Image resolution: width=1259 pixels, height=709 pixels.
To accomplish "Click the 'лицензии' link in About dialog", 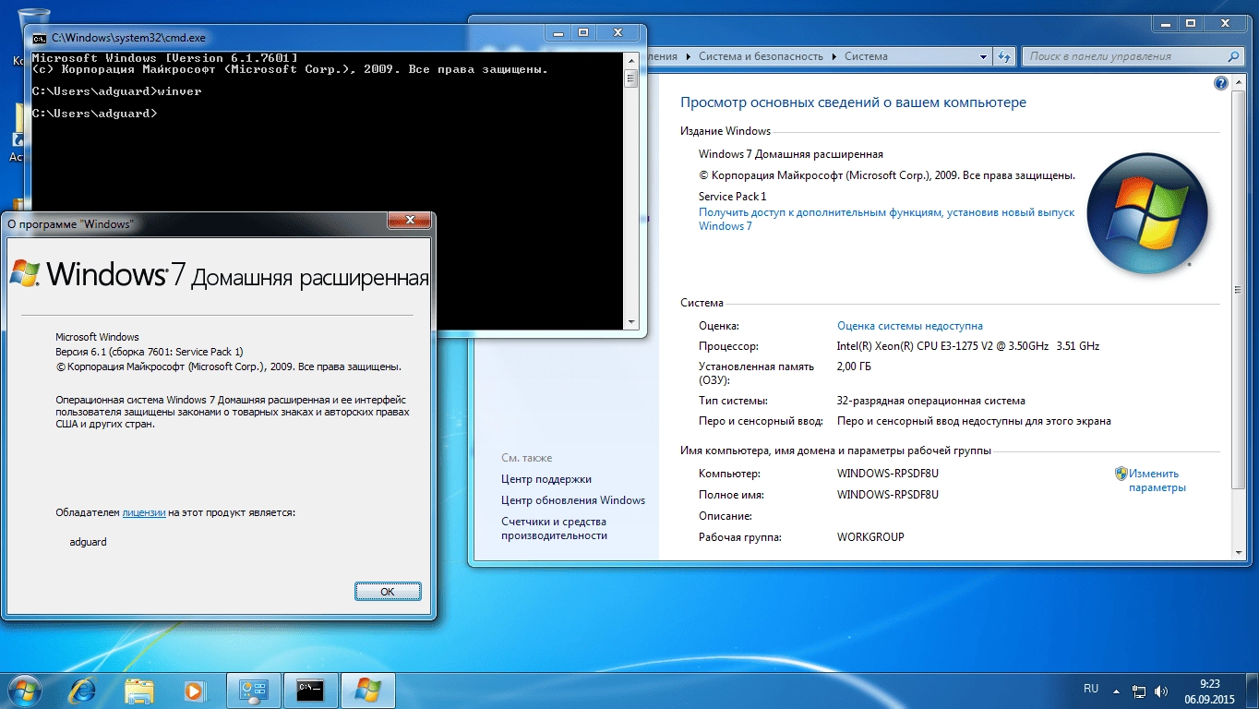I will click(x=144, y=512).
